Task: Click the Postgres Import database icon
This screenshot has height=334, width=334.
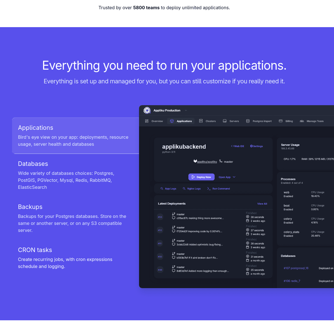Action: [248, 121]
